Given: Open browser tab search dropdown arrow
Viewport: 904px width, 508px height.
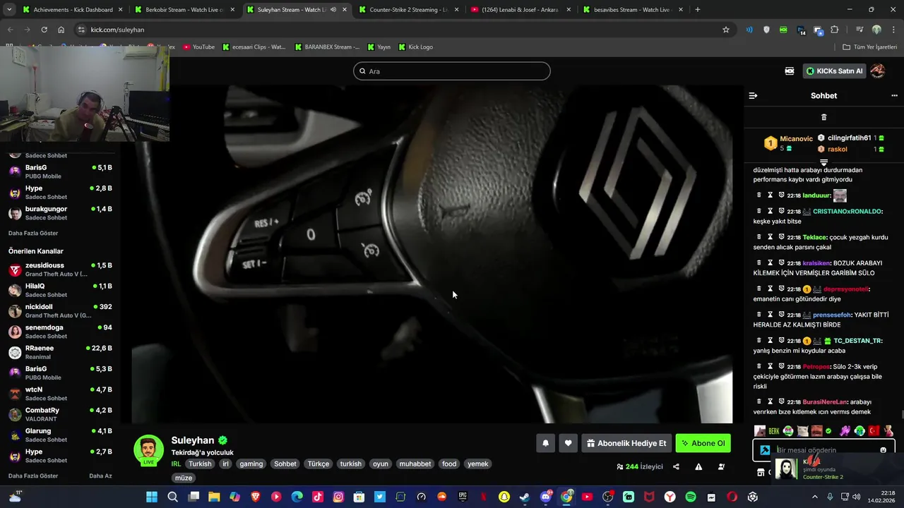Looking at the screenshot, I should (9, 10).
